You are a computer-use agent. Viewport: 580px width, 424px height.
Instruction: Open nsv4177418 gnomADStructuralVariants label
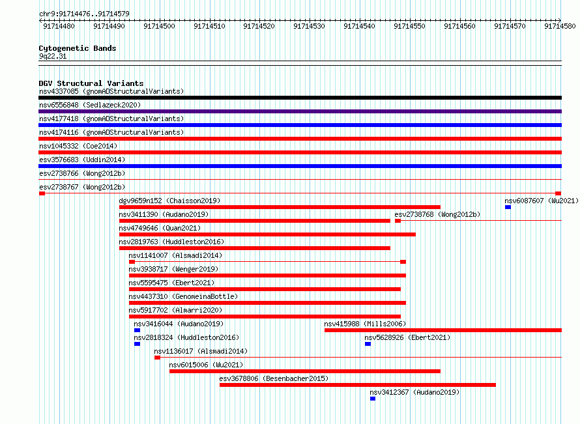point(111,119)
